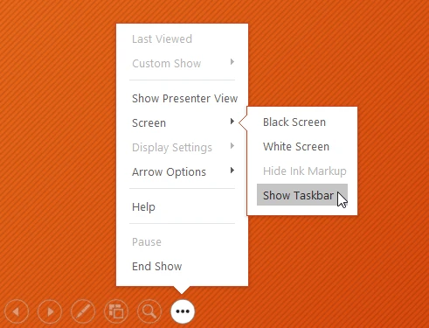Choose Black Screen option
The width and height of the screenshot is (429, 328).
294,122
